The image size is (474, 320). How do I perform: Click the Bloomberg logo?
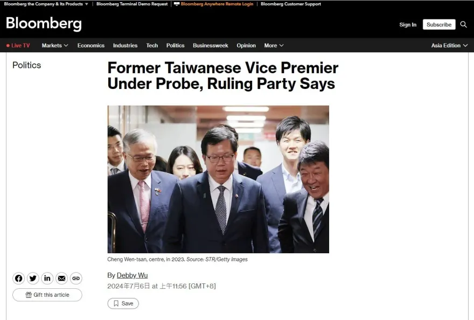tap(44, 24)
